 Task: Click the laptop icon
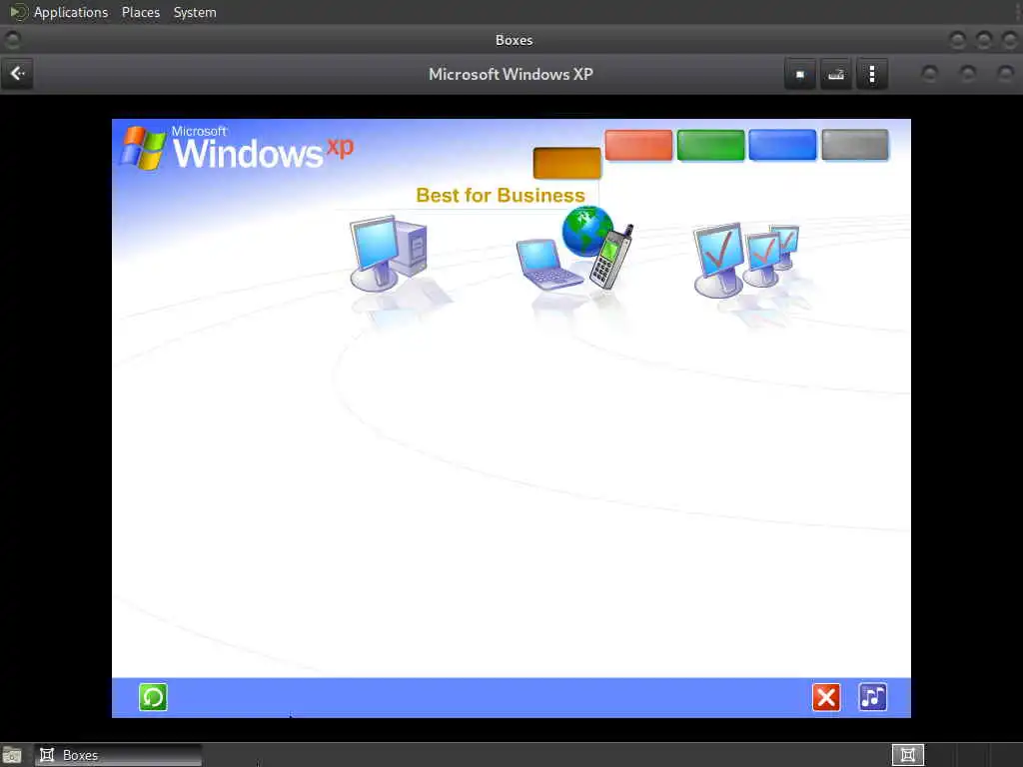pyautogui.click(x=548, y=264)
